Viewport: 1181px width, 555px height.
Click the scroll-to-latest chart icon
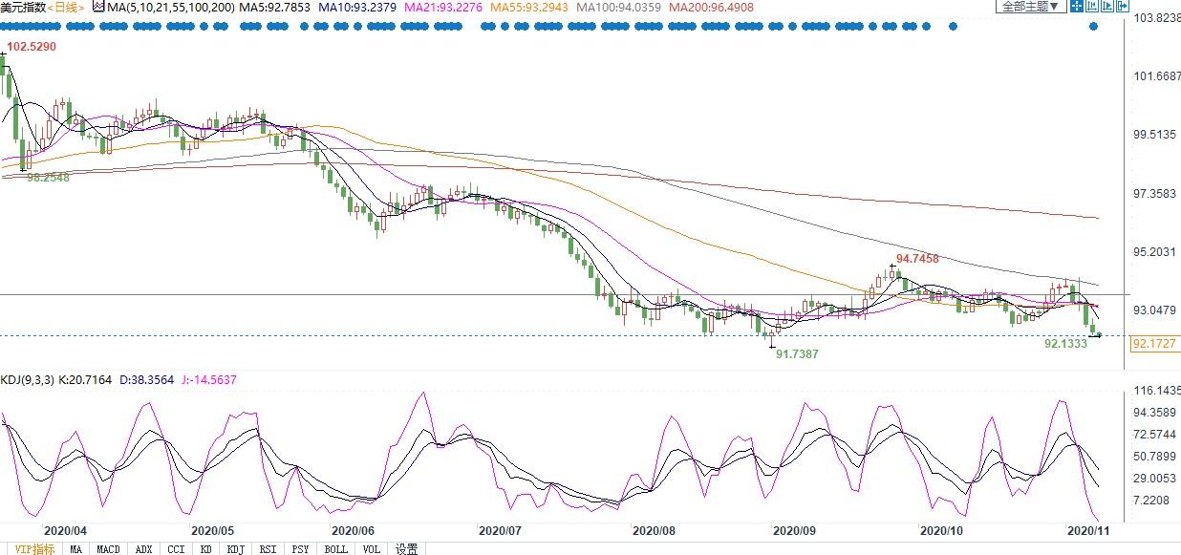[x=1107, y=6]
